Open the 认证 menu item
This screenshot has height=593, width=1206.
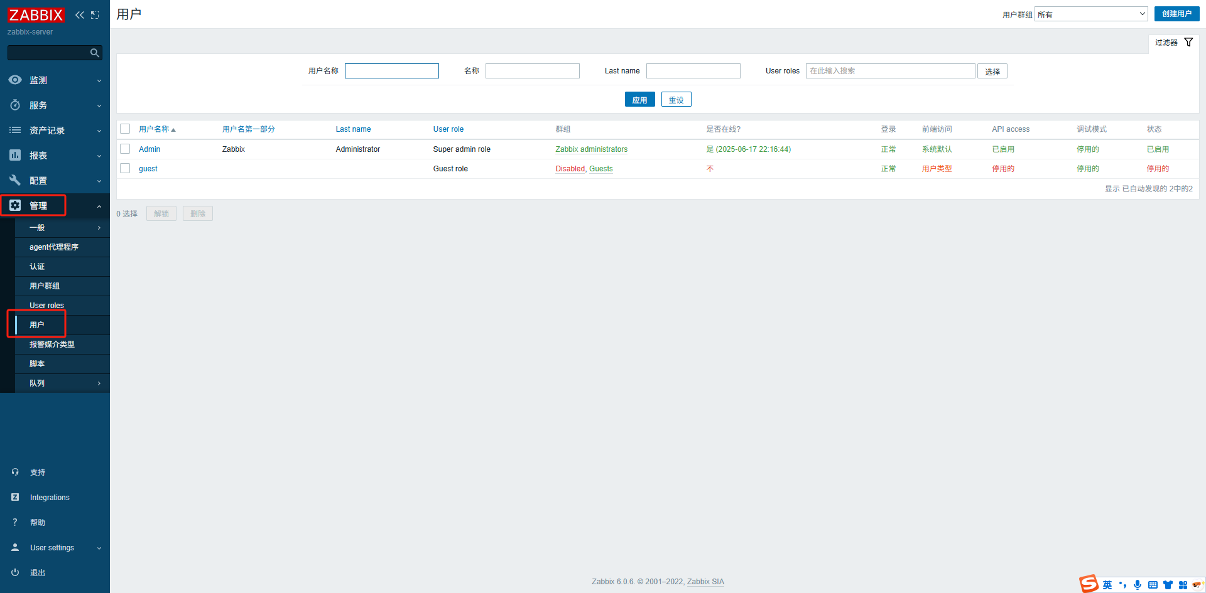point(62,266)
